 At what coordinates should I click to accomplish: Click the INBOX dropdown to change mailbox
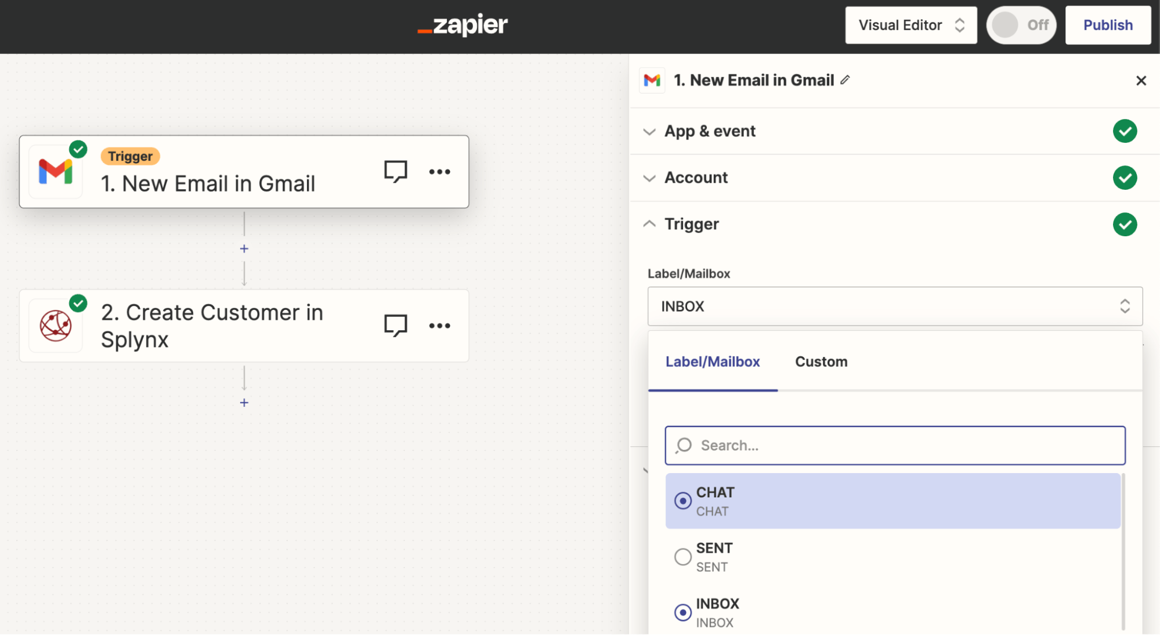click(x=894, y=306)
